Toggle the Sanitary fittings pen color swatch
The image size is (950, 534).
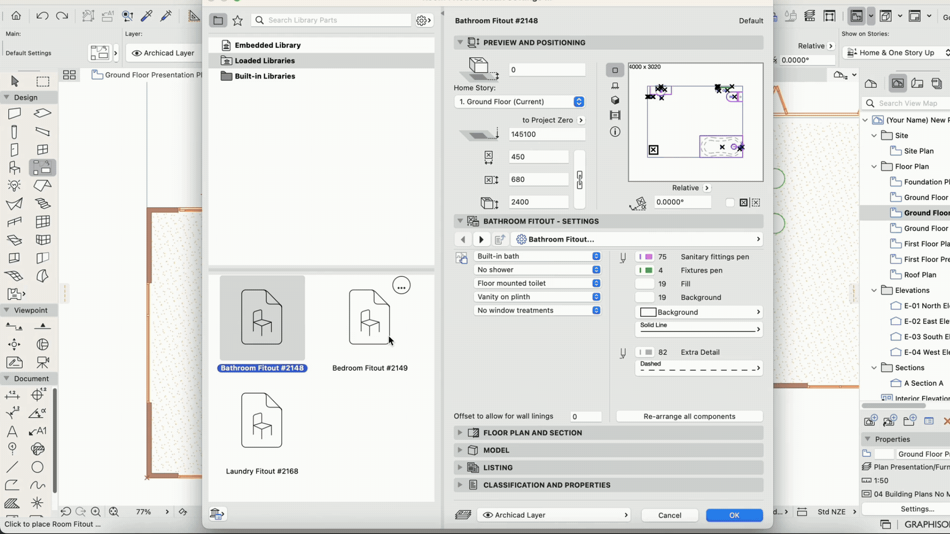click(x=645, y=257)
